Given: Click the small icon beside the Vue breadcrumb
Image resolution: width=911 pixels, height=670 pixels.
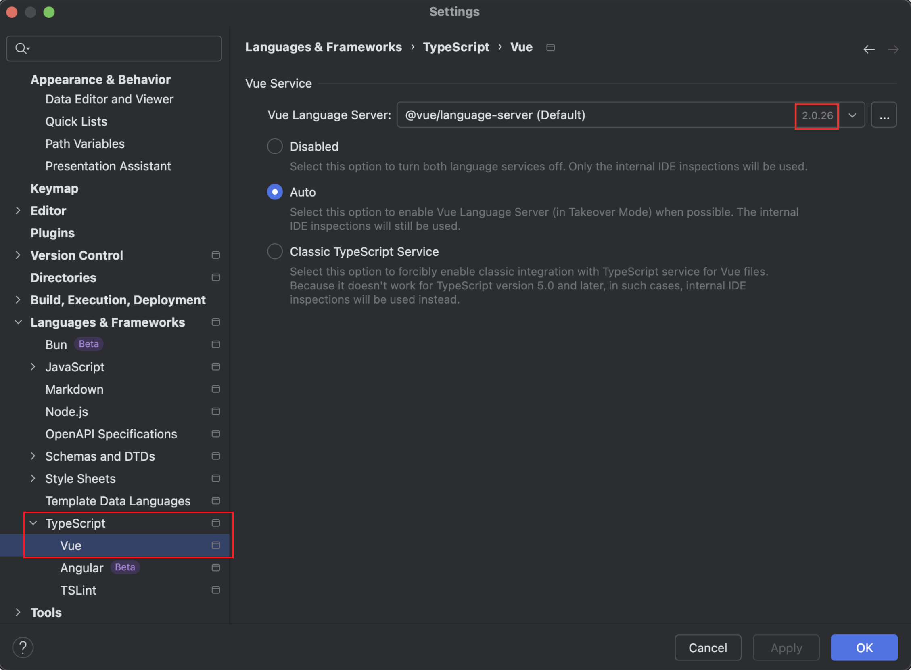Looking at the screenshot, I should click(x=551, y=47).
